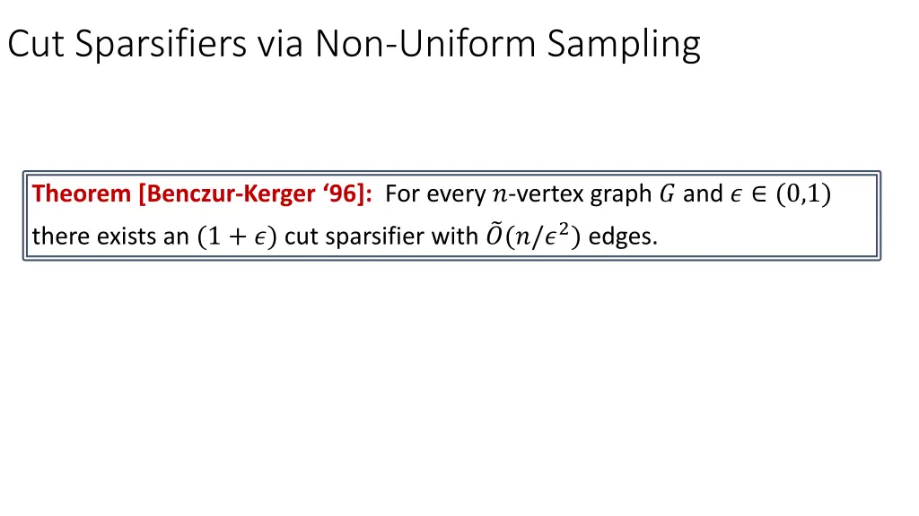
Task: Click the word "Cut" in the title
Action: pyautogui.click(x=36, y=45)
